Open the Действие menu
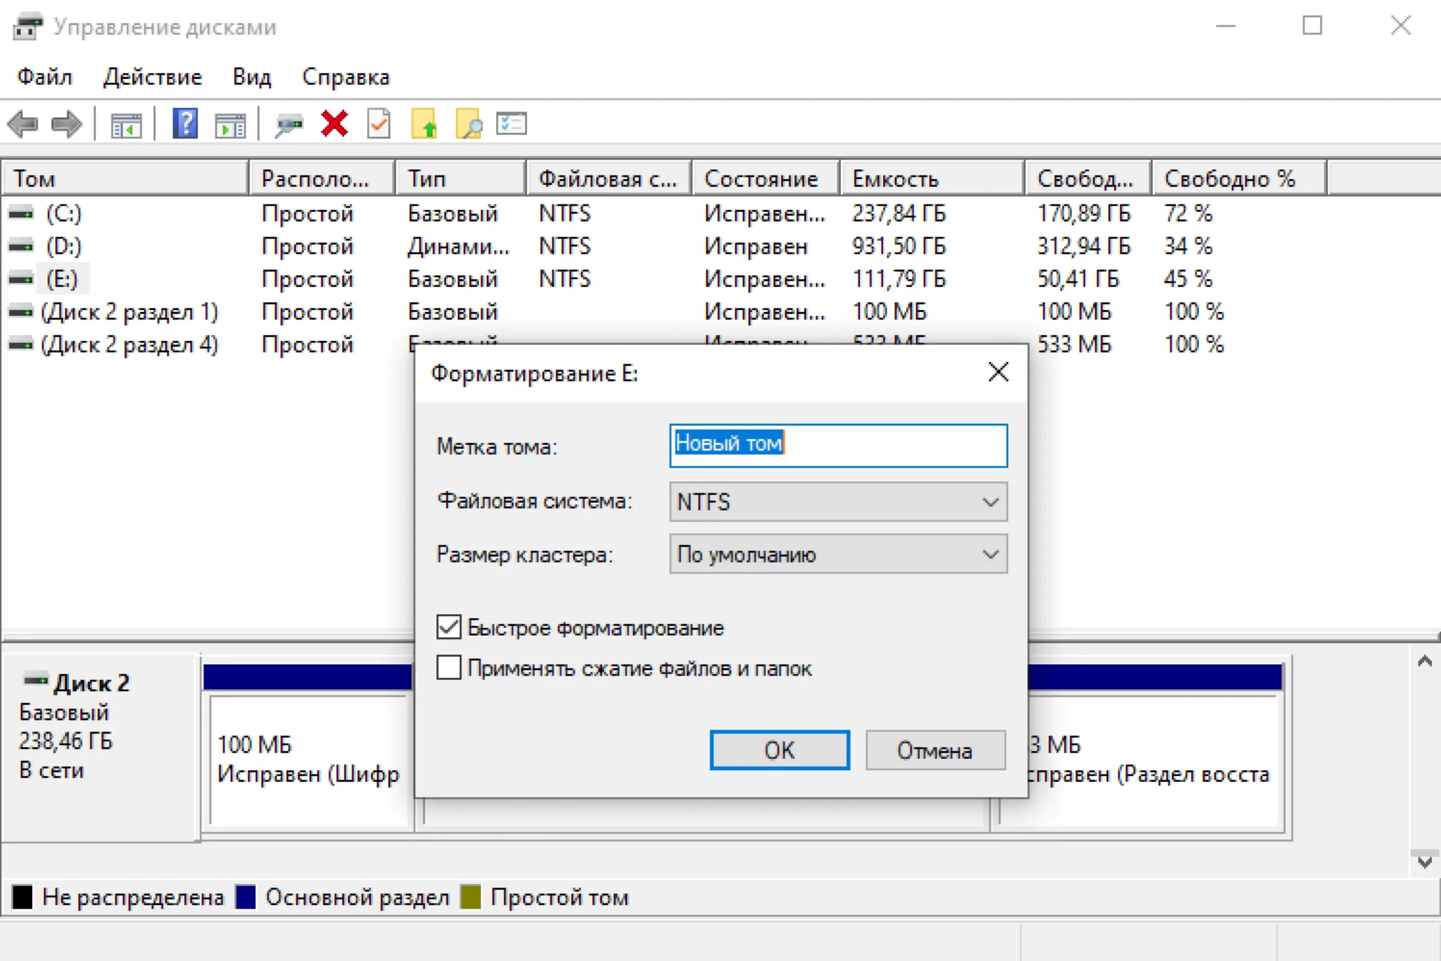 coord(152,77)
